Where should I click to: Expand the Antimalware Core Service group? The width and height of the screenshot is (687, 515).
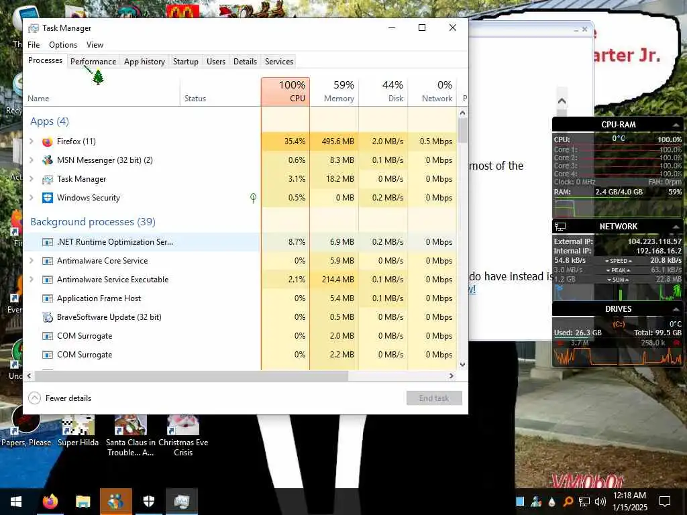tap(32, 261)
